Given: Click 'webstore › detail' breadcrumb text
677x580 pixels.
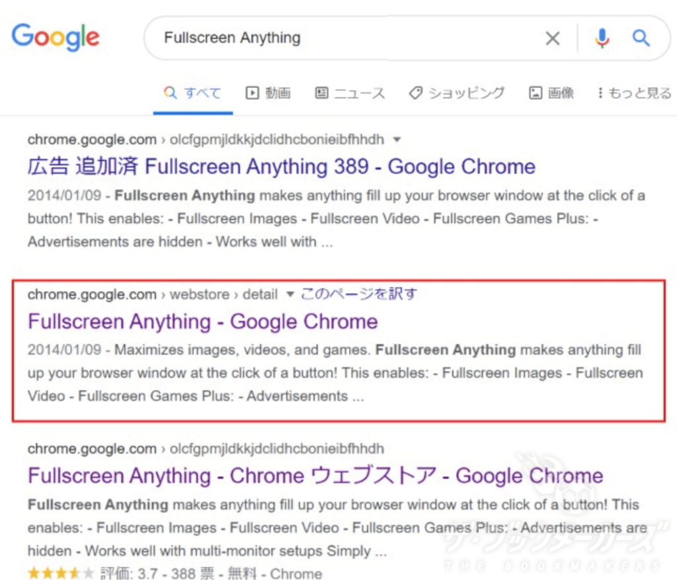Looking at the screenshot, I should 223,294.
